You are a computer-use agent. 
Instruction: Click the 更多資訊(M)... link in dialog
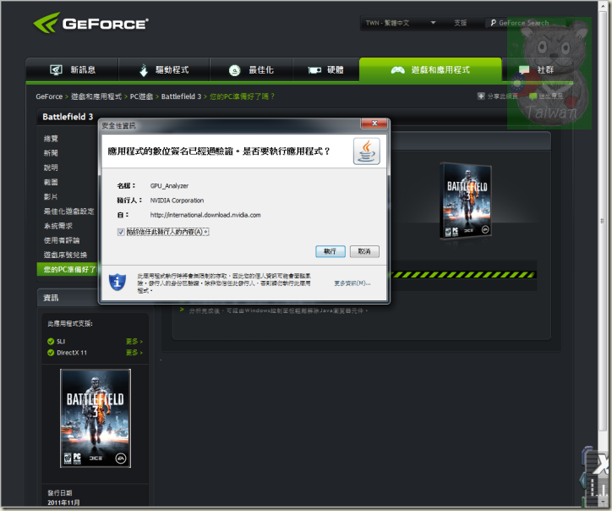pyautogui.click(x=352, y=283)
